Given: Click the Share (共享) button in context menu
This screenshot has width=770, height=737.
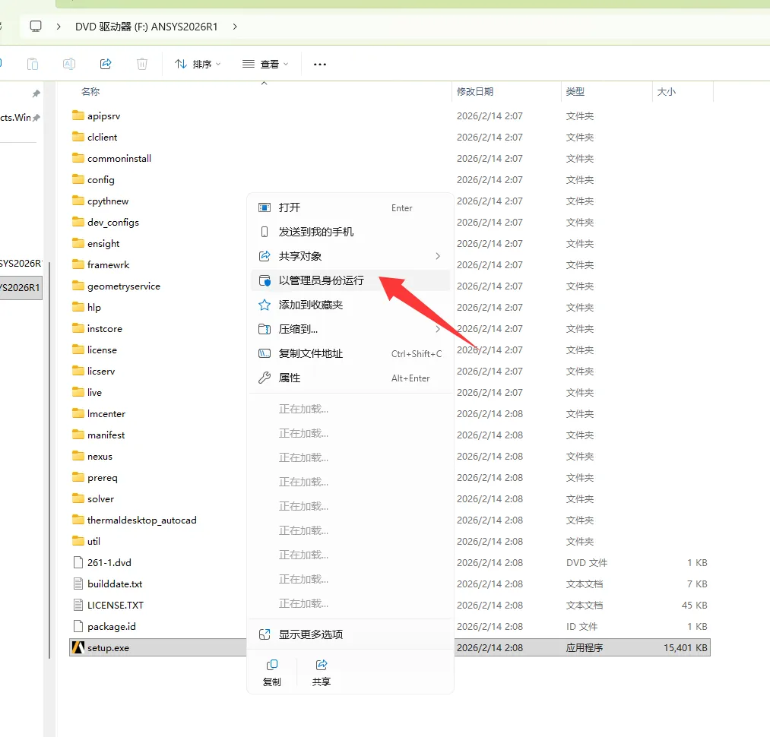Looking at the screenshot, I should (322, 672).
